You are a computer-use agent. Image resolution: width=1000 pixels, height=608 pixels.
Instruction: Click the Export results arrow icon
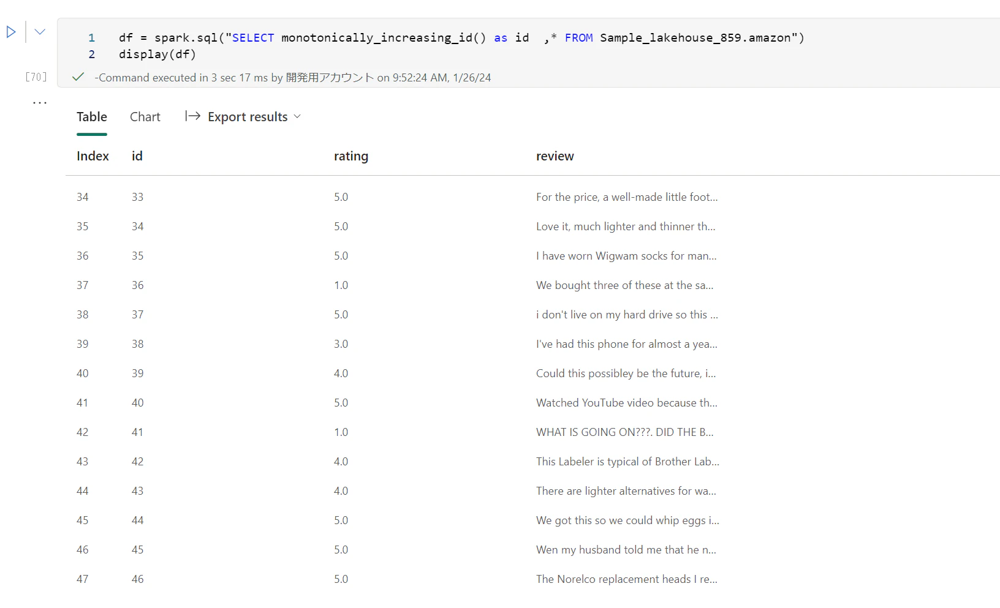tap(193, 116)
